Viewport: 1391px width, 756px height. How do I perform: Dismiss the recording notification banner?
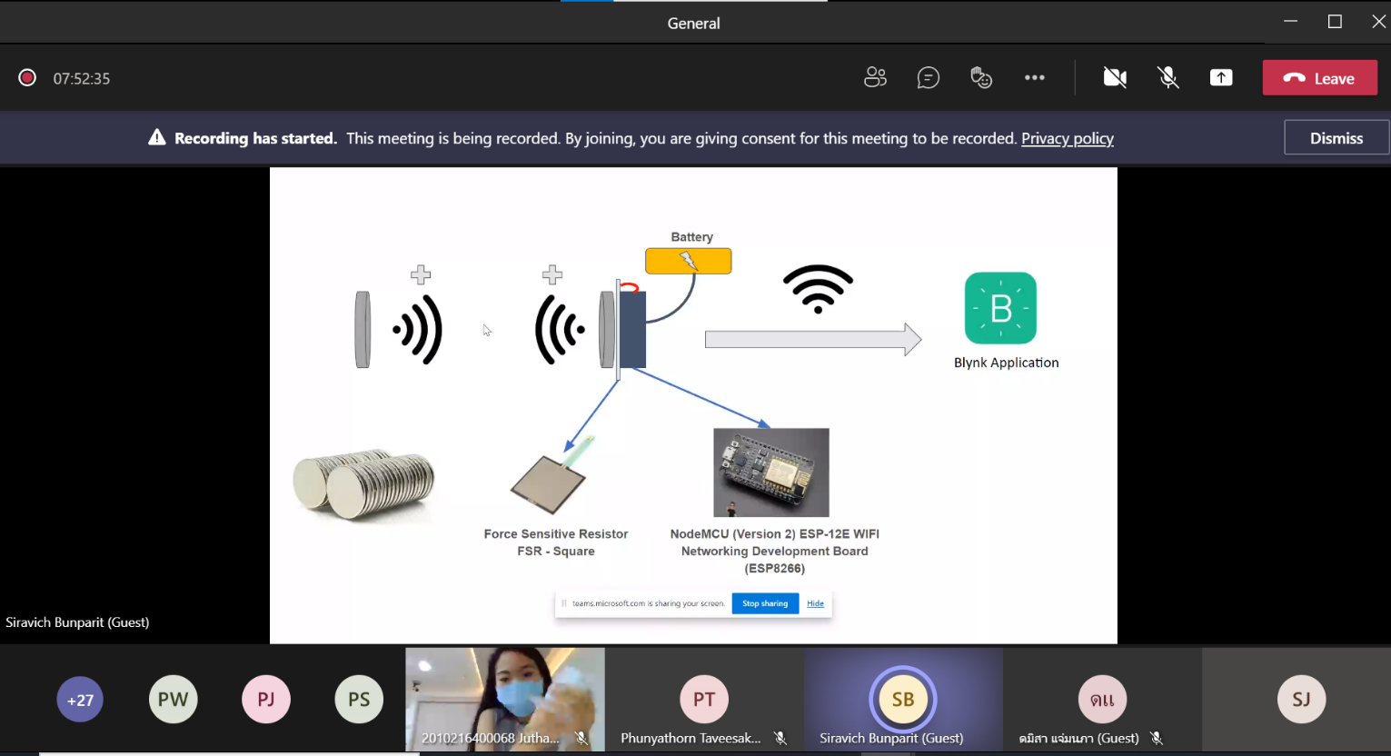[x=1336, y=138]
